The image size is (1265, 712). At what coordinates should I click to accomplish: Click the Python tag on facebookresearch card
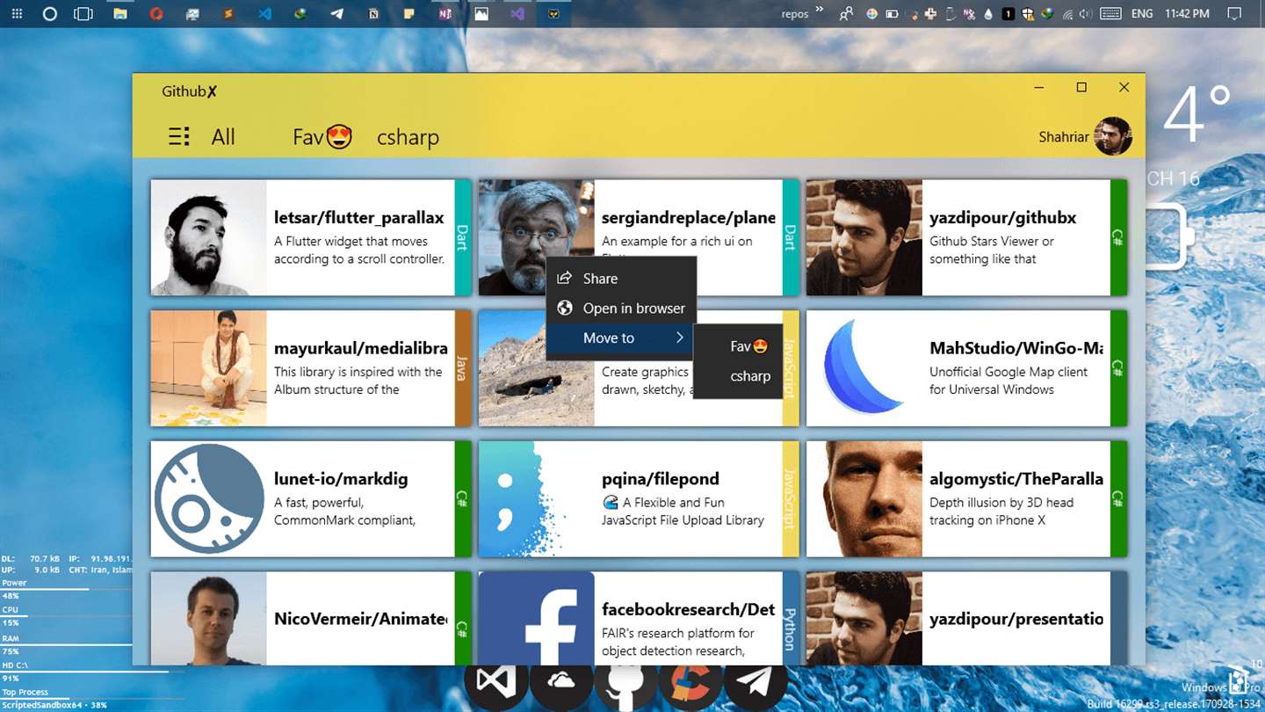pyautogui.click(x=790, y=618)
